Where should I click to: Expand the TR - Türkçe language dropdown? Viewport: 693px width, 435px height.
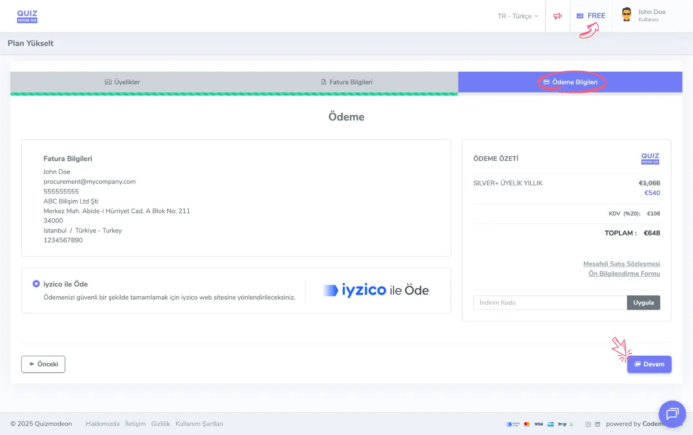517,16
